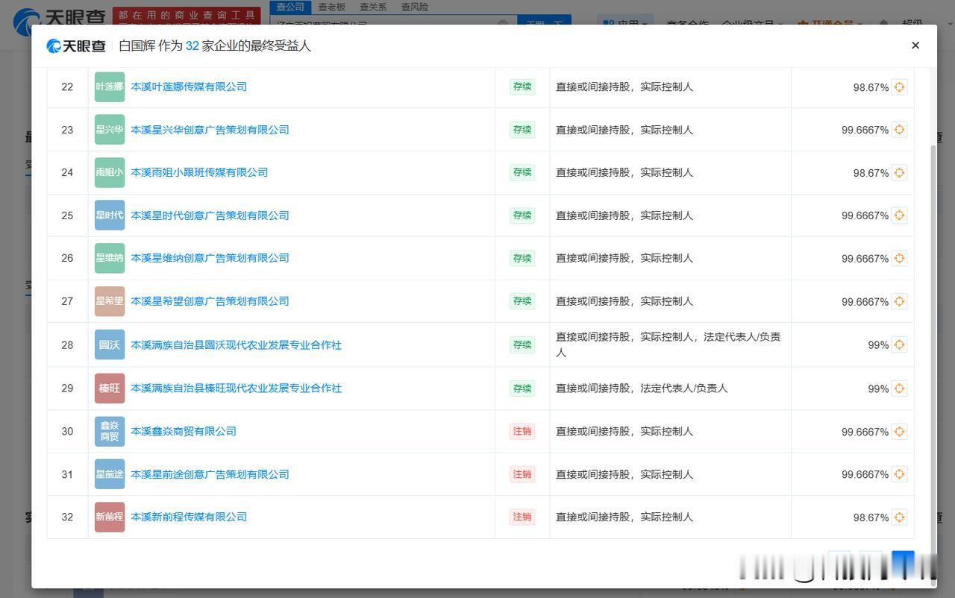Click the 星时代 company logo tile

110,215
